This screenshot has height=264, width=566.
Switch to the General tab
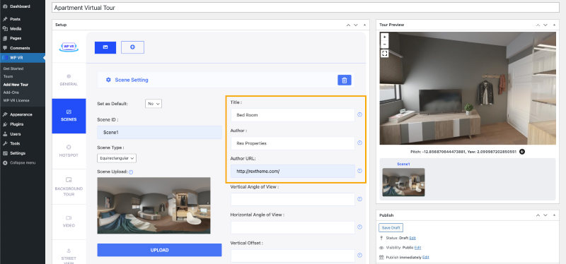point(69,80)
